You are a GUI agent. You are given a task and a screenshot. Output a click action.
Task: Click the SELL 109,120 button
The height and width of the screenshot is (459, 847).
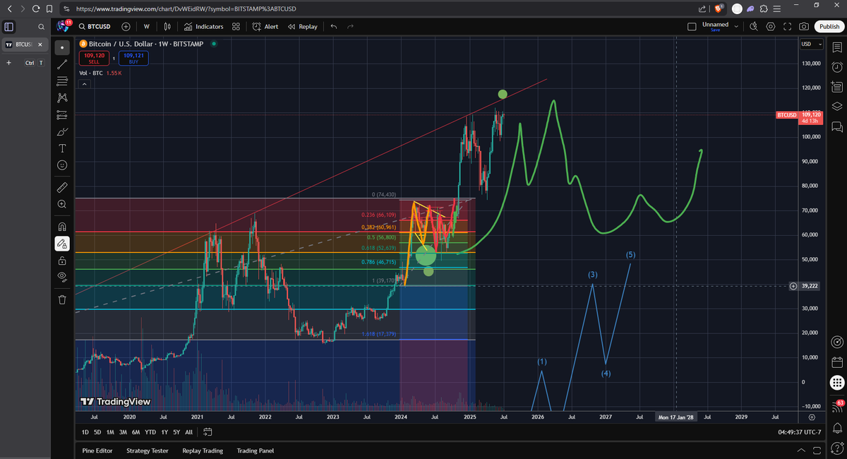pyautogui.click(x=94, y=58)
